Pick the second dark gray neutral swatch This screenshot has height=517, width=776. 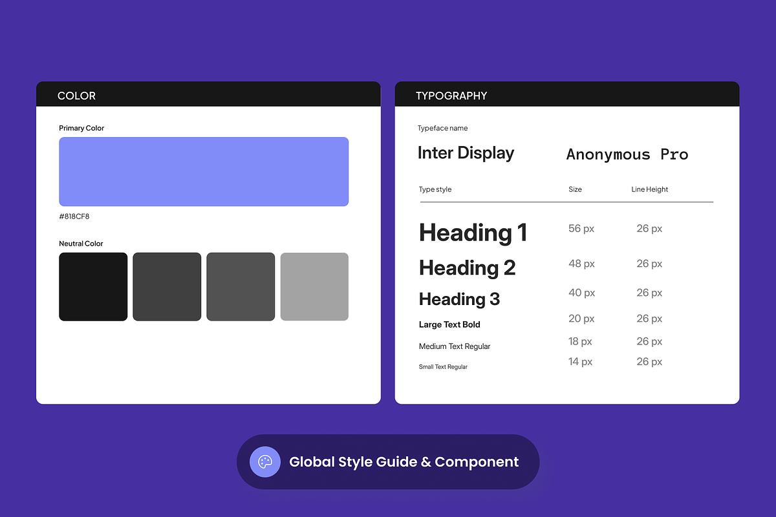[x=167, y=286]
